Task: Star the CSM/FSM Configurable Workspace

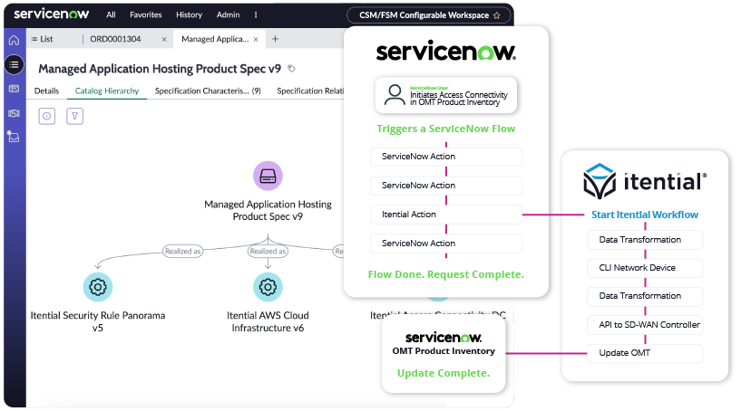Action: (x=496, y=15)
